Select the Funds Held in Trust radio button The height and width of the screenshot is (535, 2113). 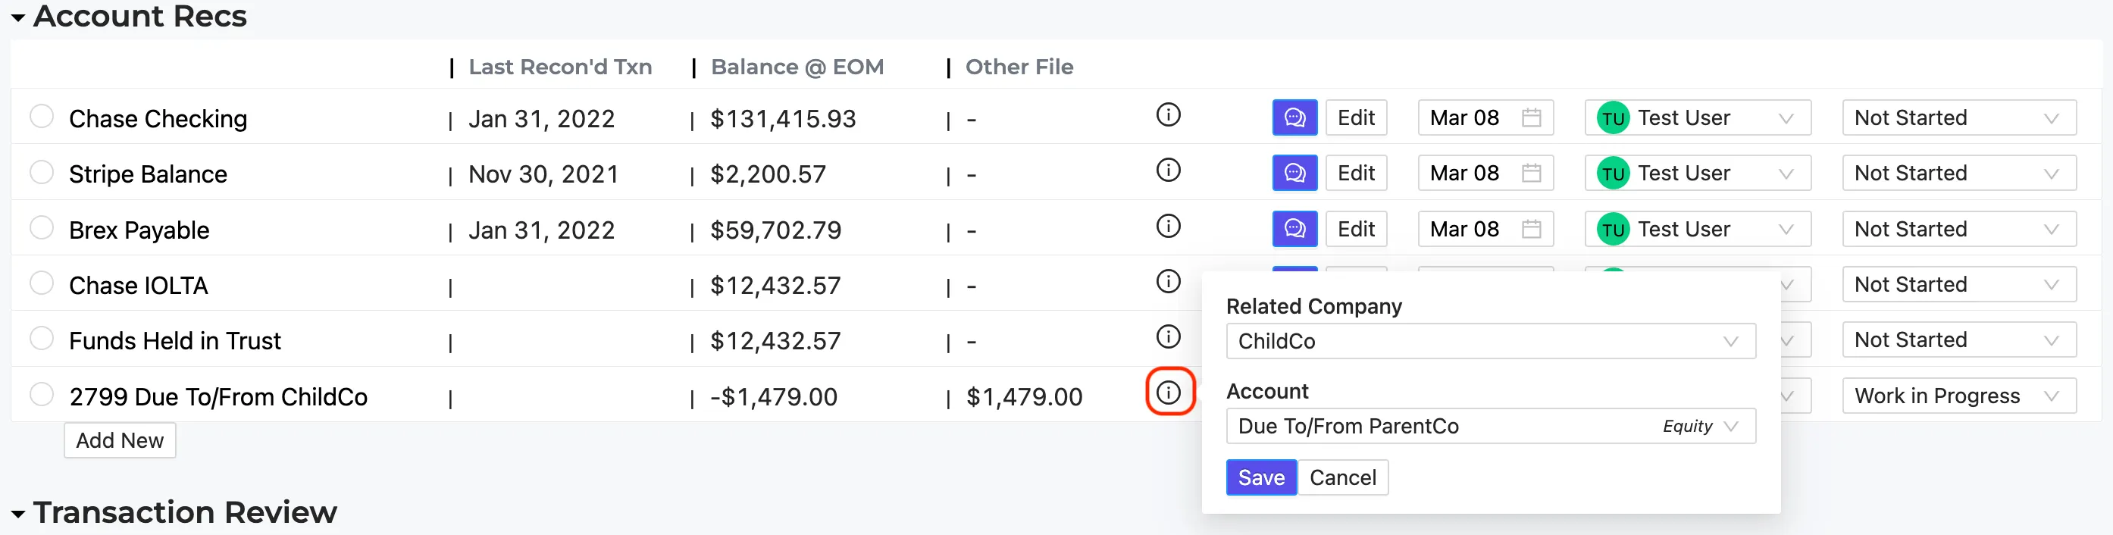point(42,338)
